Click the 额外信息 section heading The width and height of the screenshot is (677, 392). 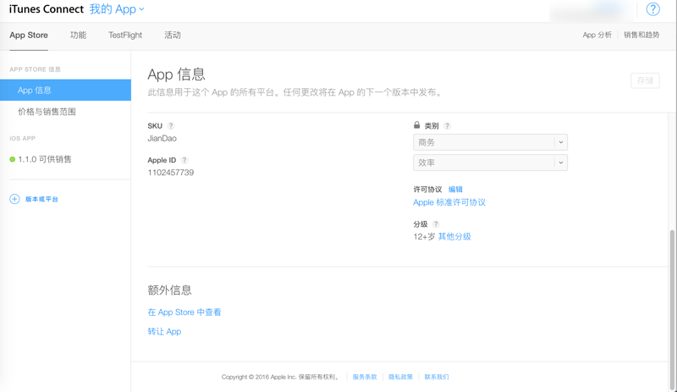(170, 290)
